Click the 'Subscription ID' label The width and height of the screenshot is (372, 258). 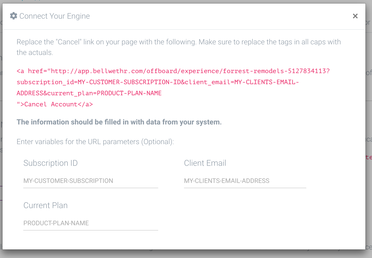tap(51, 163)
